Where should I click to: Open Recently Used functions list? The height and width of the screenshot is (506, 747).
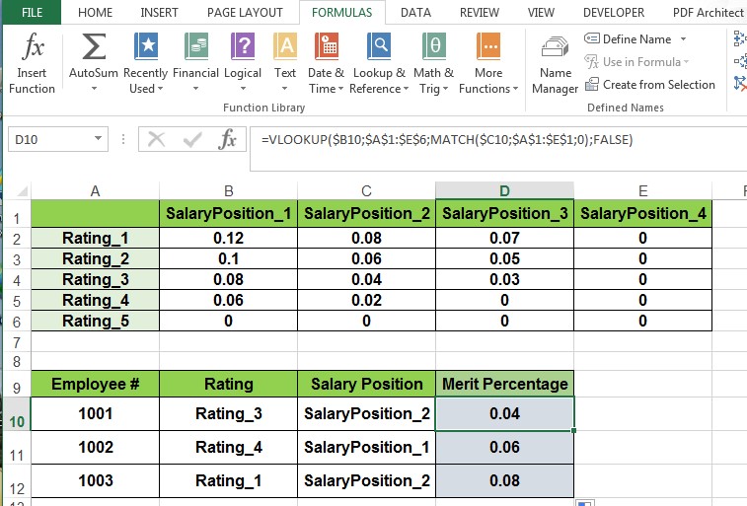(x=145, y=63)
